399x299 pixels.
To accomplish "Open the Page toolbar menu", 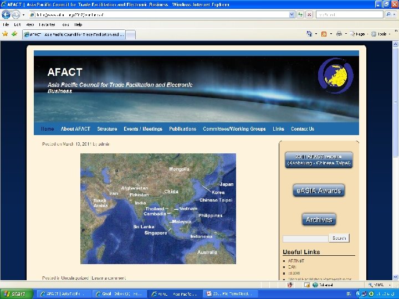I will [x=359, y=34].
